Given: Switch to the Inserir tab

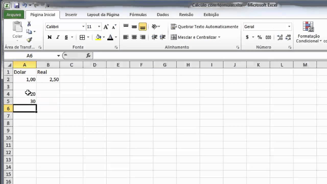Looking at the screenshot, I should pyautogui.click(x=71, y=15).
